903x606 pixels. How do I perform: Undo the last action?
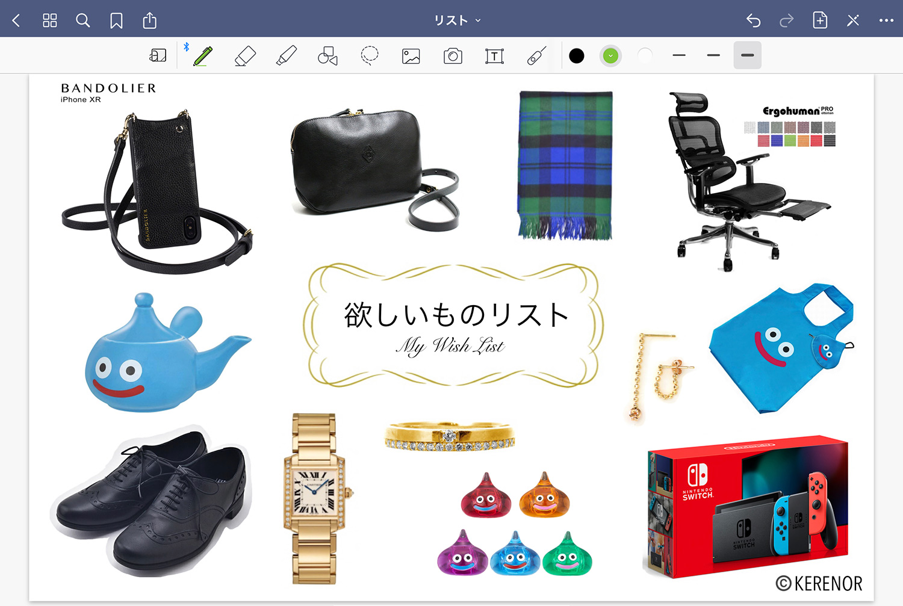[x=754, y=20]
